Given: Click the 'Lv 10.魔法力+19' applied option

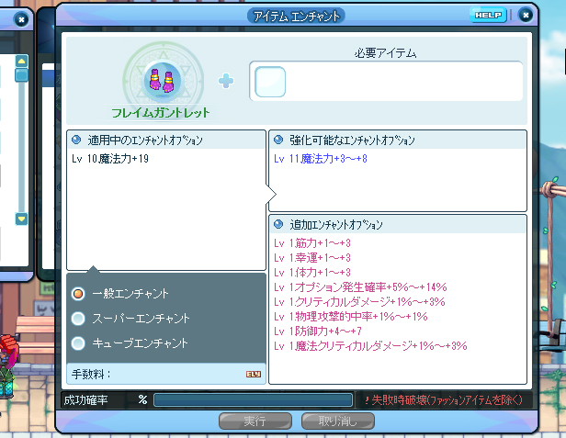Looking at the screenshot, I should 110,159.
